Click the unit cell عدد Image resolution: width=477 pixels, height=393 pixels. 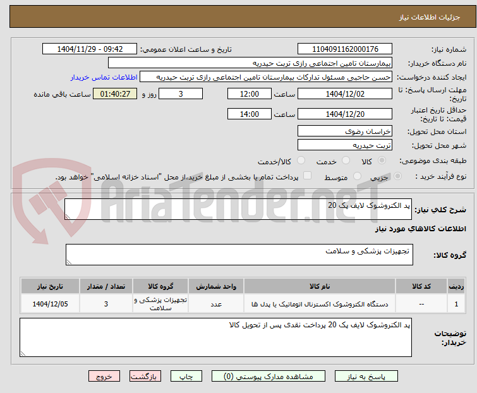(216, 304)
